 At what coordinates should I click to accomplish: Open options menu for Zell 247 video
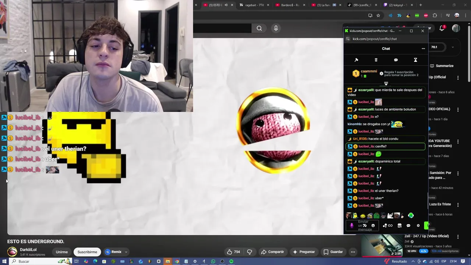click(458, 237)
